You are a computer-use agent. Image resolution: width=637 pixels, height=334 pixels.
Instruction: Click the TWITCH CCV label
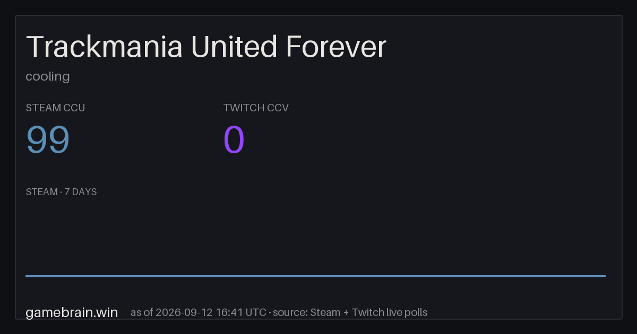click(x=256, y=108)
